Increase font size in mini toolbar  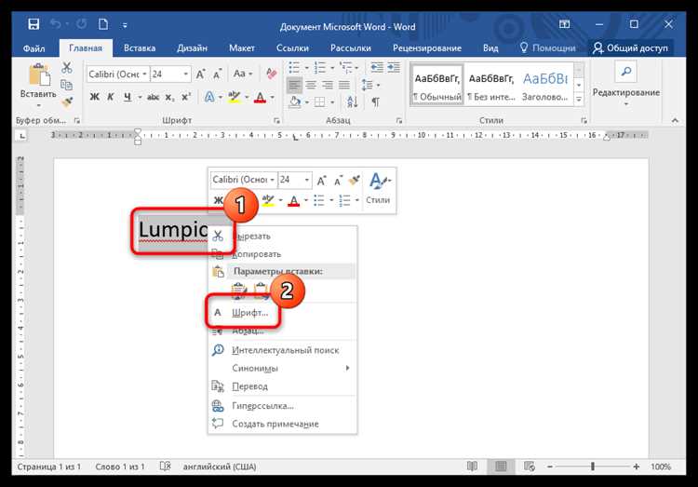[321, 181]
